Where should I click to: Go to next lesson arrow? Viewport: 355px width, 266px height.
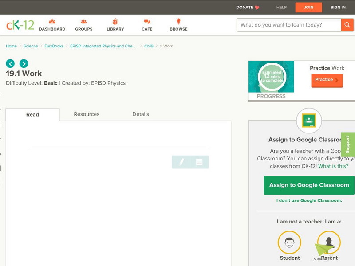[24, 63]
